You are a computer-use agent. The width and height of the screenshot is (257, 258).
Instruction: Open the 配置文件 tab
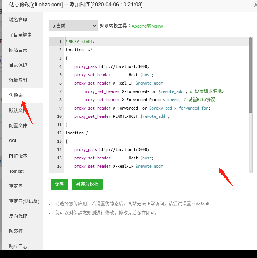pyautogui.click(x=18, y=126)
